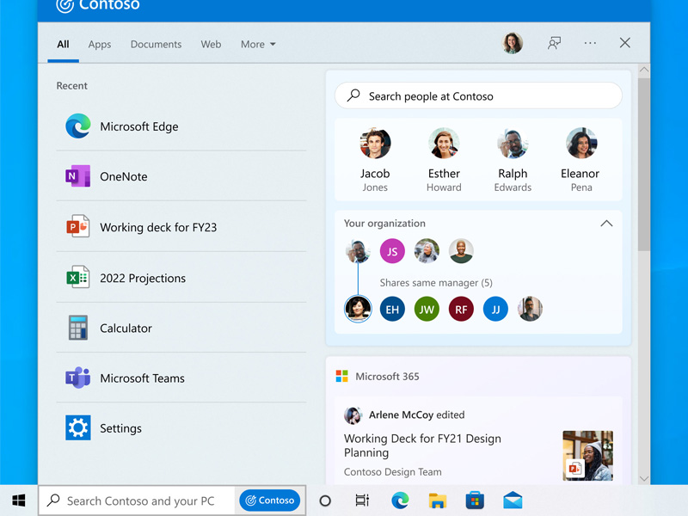
Task: Collapse the Your organization section
Action: coord(606,224)
